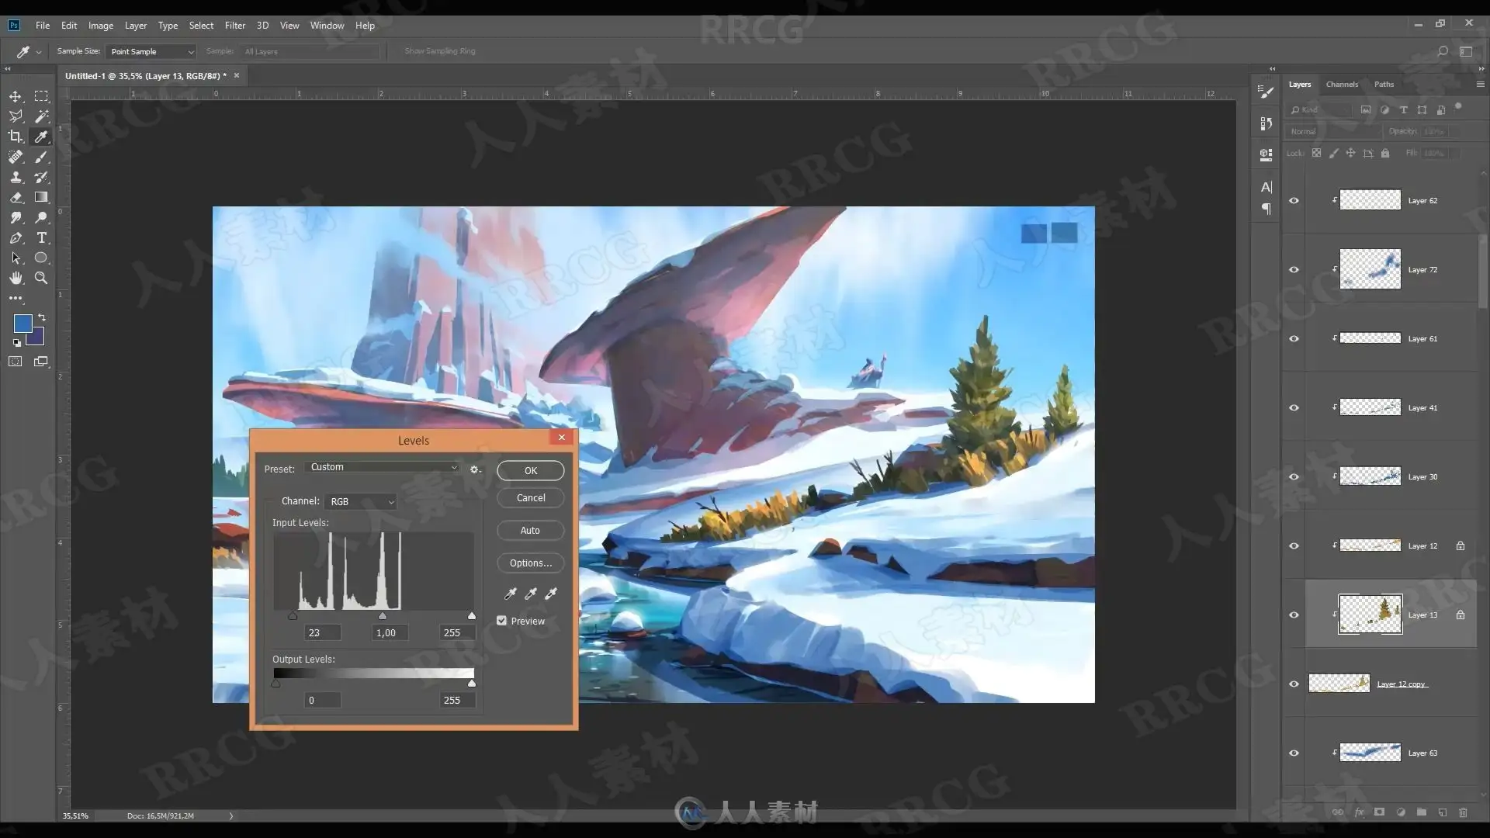Hide Layer 62 visibility

[x=1294, y=200]
